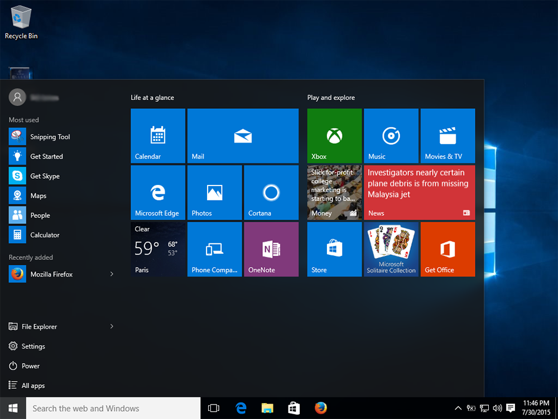The image size is (558, 419).
Task: Open the Action Center notifications icon
Action: 511,408
